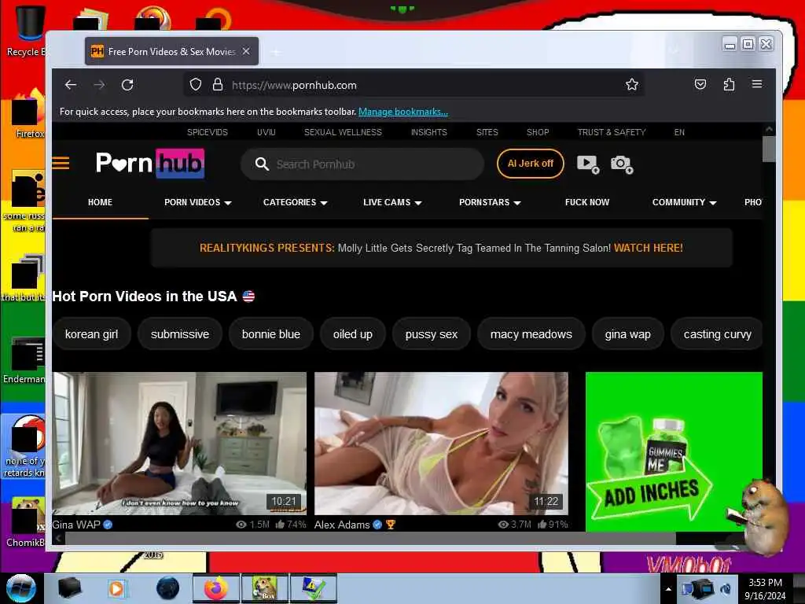
Task: Go back using the browser back arrow
Action: tap(71, 85)
